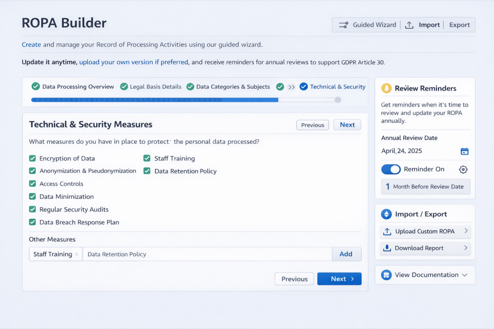This screenshot has height=329, width=494.
Task: Open the calendar icon for Annual Review Date
Action: coord(464,151)
